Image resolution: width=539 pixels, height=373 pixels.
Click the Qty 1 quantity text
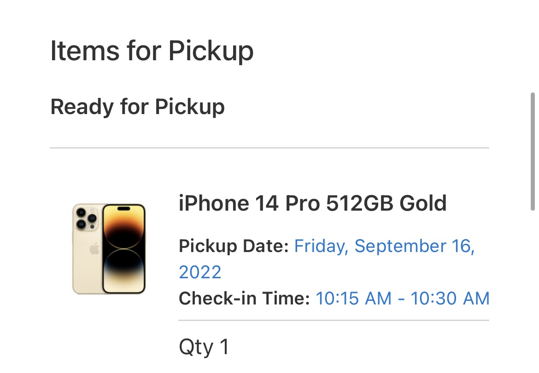click(204, 347)
